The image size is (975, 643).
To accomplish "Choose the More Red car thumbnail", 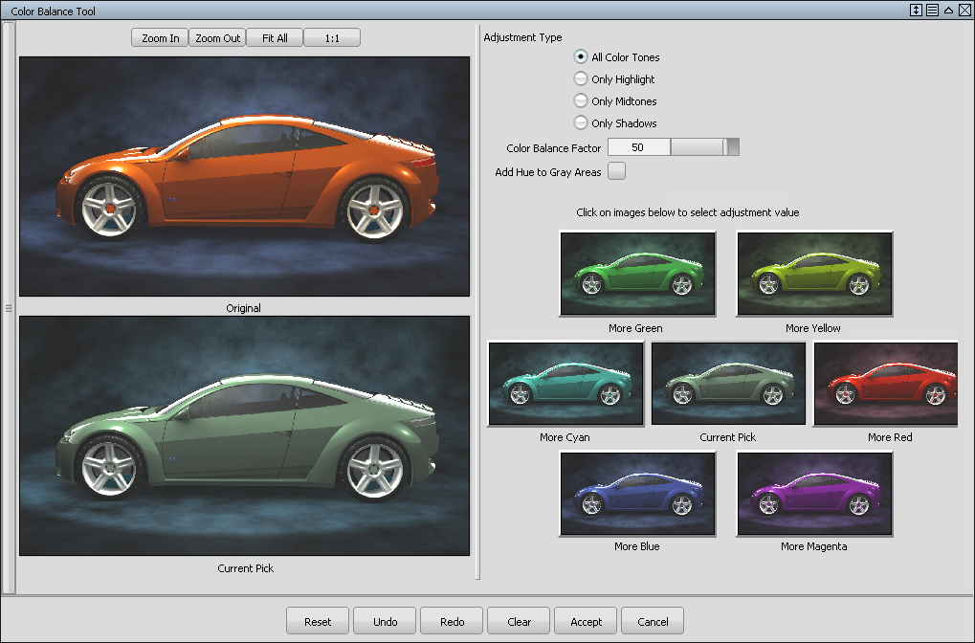I will click(x=885, y=384).
